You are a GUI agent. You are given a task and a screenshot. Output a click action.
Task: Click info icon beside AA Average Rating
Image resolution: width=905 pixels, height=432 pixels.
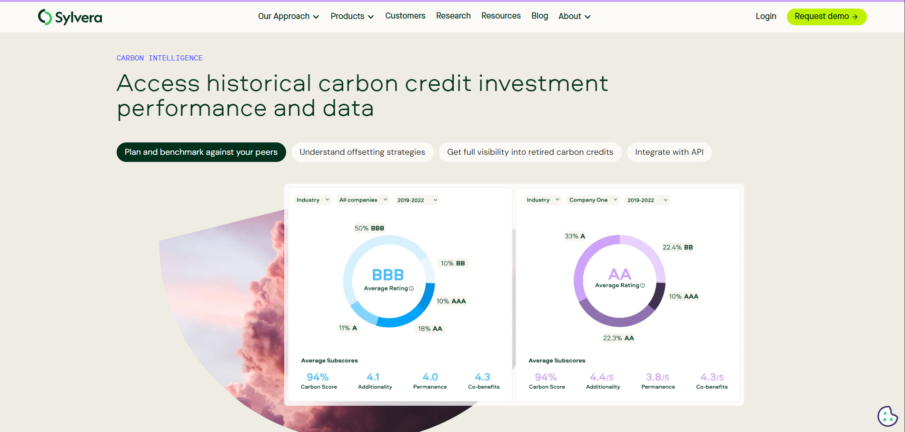tap(643, 285)
